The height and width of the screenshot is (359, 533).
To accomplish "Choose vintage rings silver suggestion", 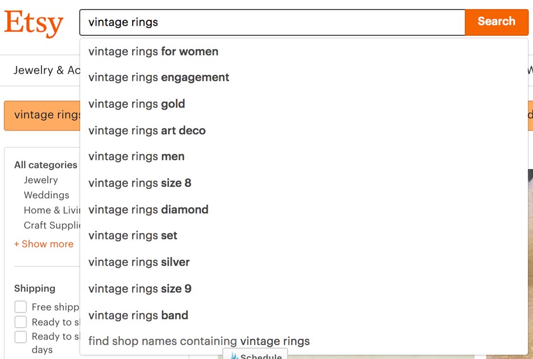I will pos(303,262).
